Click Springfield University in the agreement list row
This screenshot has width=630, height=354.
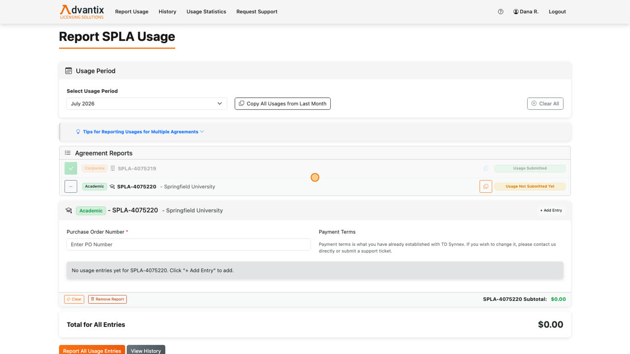click(x=189, y=187)
